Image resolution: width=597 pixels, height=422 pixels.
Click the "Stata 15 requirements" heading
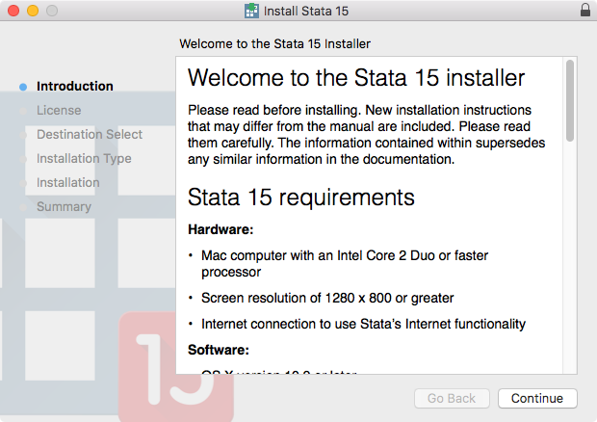click(300, 198)
